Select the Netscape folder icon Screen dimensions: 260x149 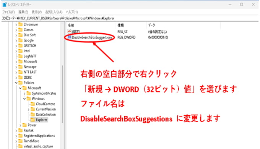[20, 67]
